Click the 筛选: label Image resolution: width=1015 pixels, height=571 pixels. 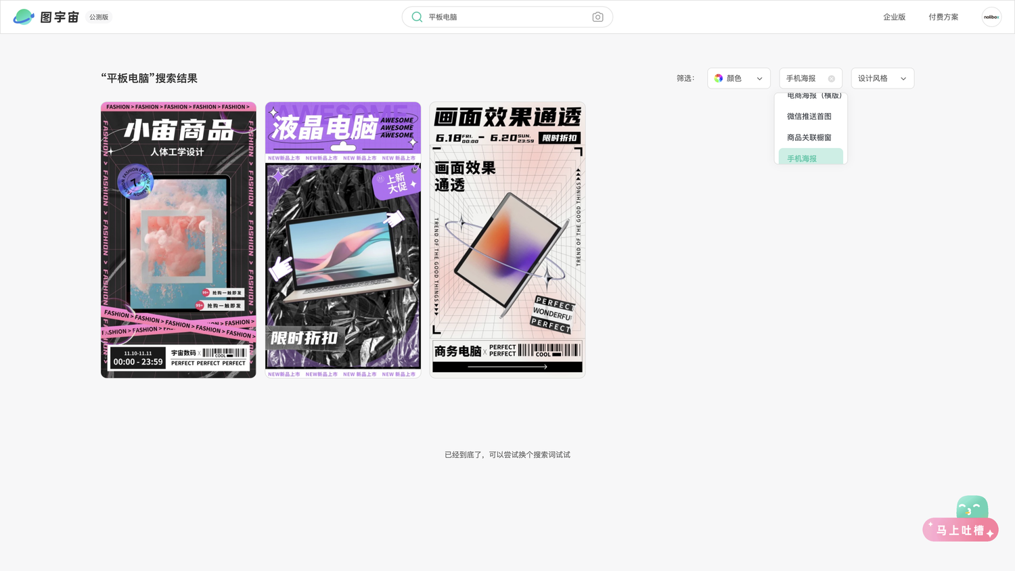(685, 78)
